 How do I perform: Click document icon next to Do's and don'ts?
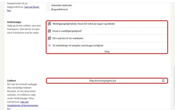(49, 38)
